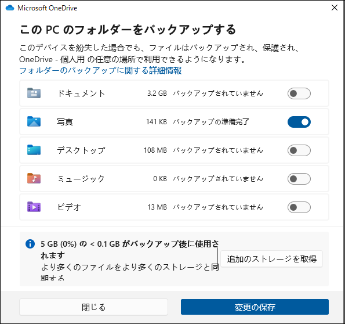345x324 pixels.
Task: Click the デスクトップ folder icon
Action: click(34, 150)
